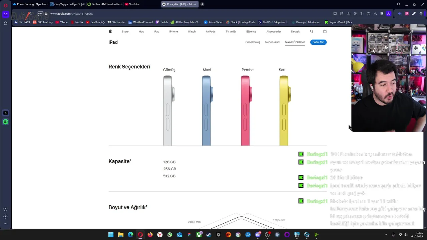427x240 pixels.
Task: Open the shopping bag icon
Action: coord(325,31)
